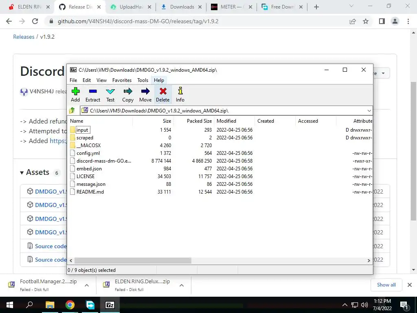Image resolution: width=417 pixels, height=313 pixels.
Task: Click the Add toolbar icon in 7-Zip
Action: point(75,95)
